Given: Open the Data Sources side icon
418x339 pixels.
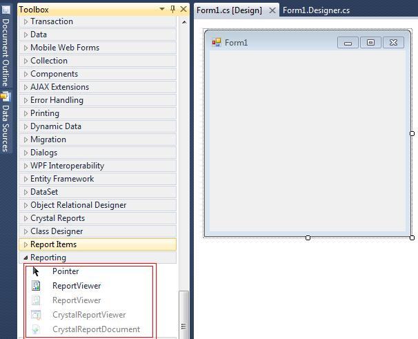Looking at the screenshot, I should point(6,97).
